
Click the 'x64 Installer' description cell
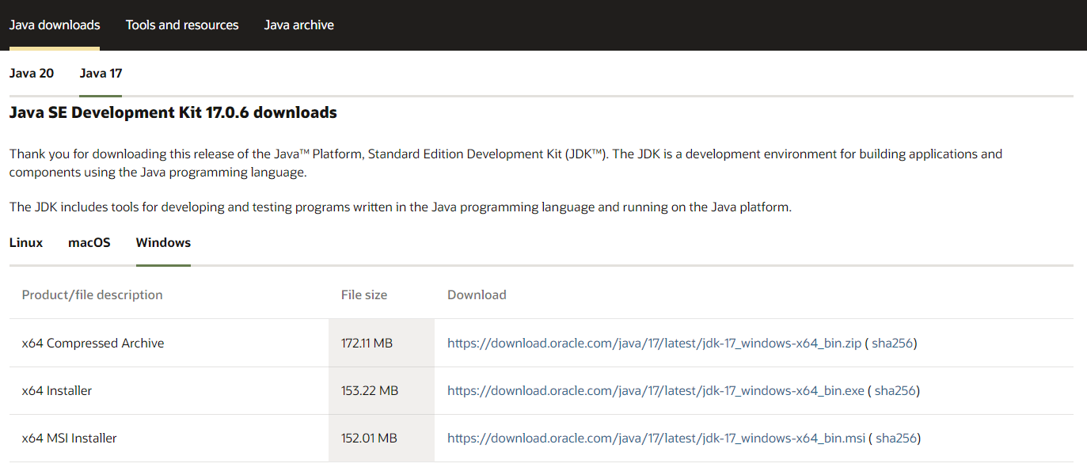click(x=169, y=391)
